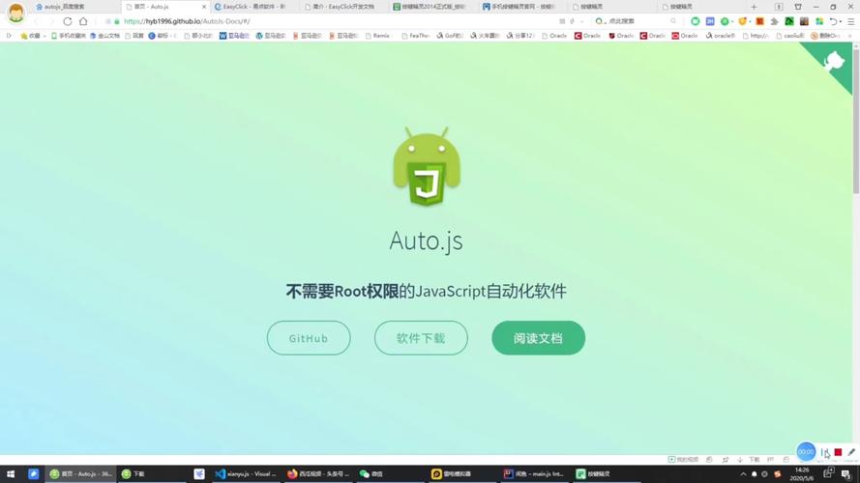Click the blue extension icon in toolbar
860x483 pixels.
(x=710, y=21)
